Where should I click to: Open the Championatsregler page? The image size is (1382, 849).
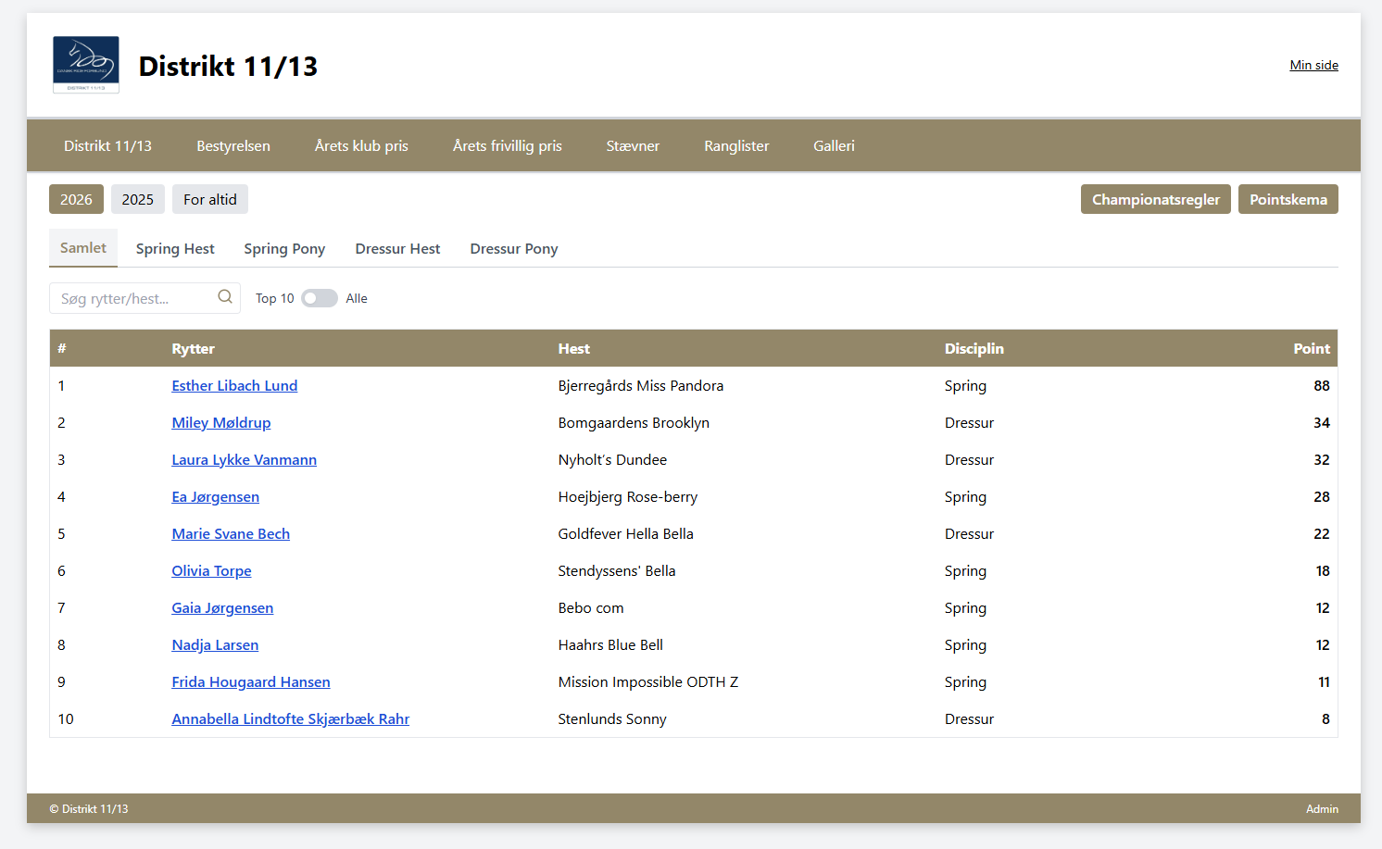(1155, 198)
